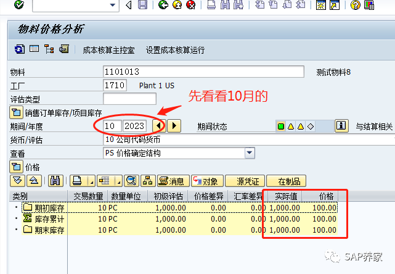Expand 销售订单库存/项目库存 section
The width and height of the screenshot is (395, 274).
[17, 112]
